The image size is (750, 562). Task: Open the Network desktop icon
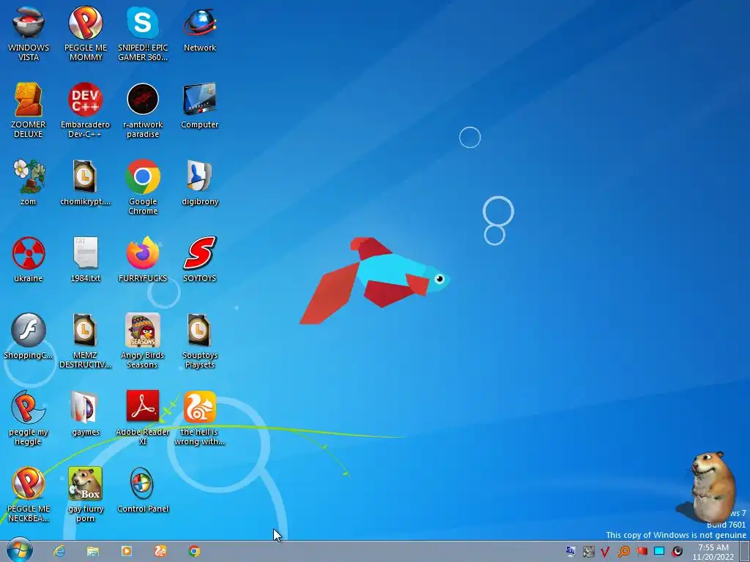[200, 29]
